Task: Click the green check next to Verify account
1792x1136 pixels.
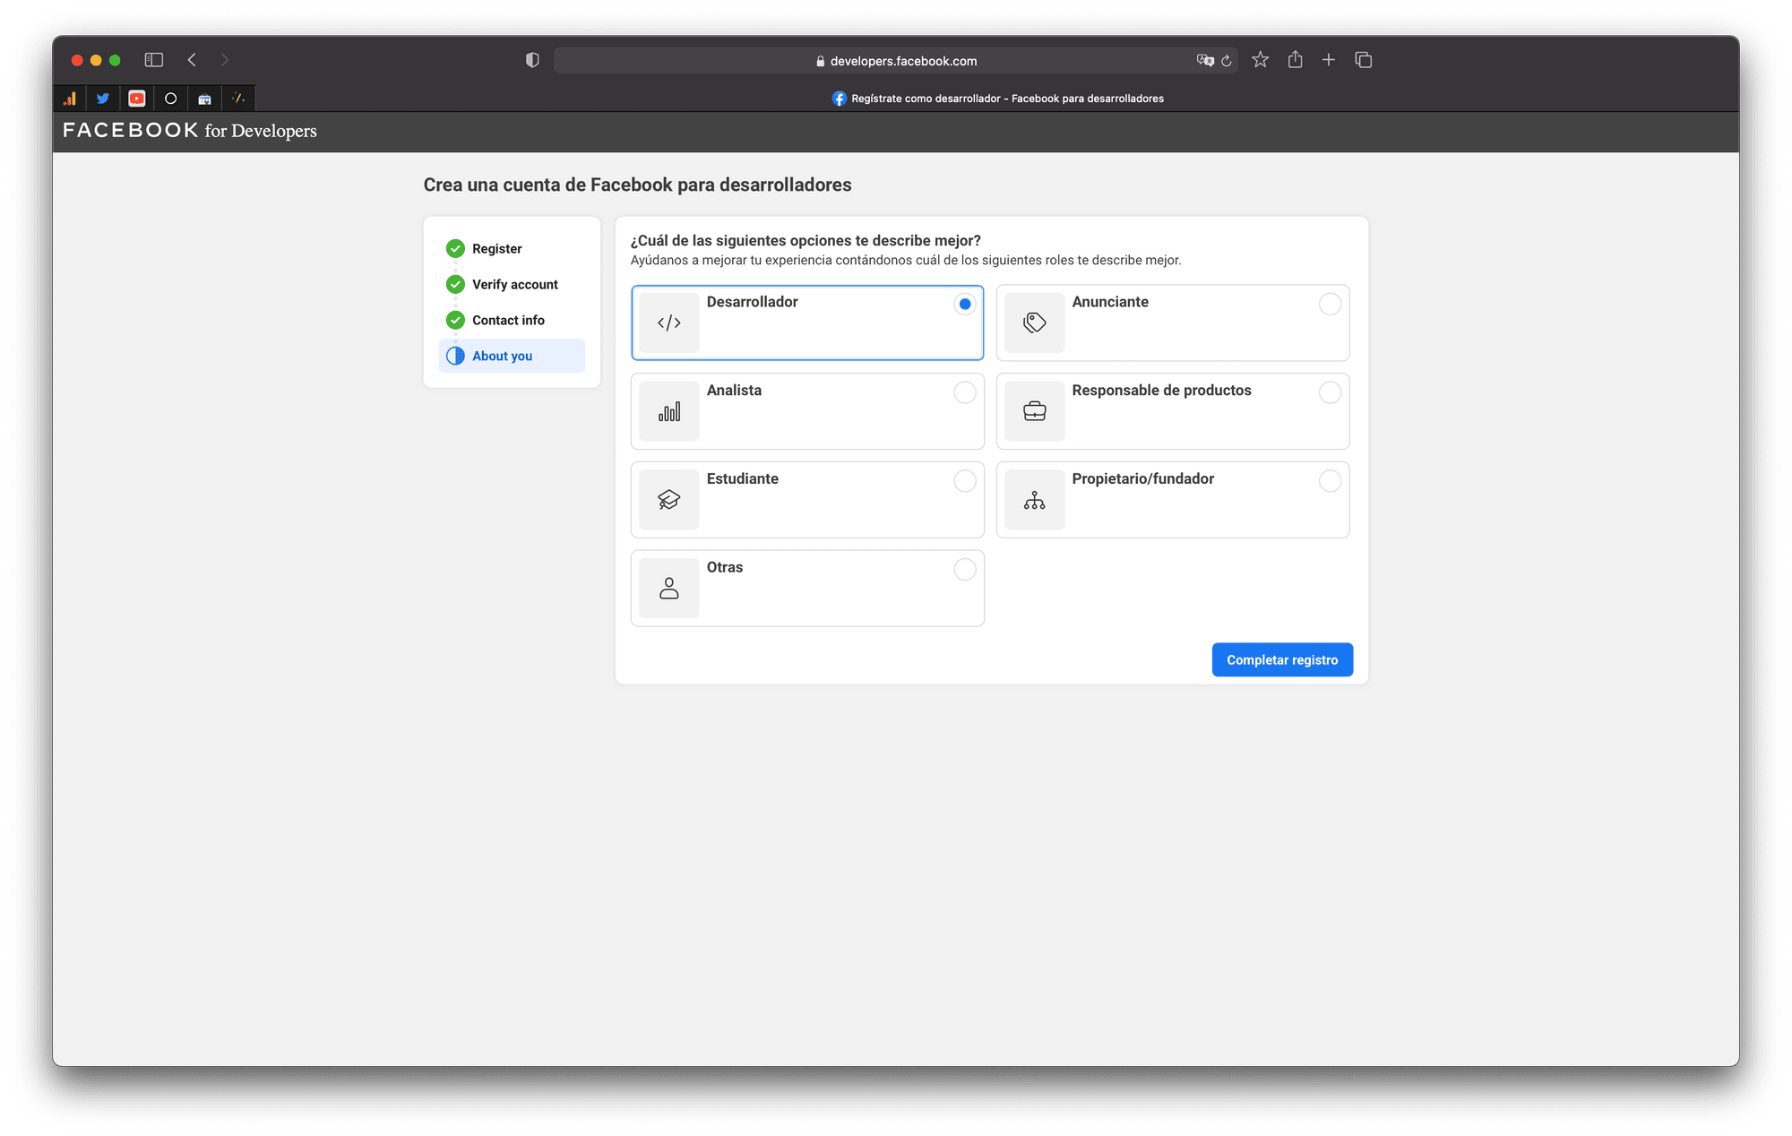Action: (455, 284)
